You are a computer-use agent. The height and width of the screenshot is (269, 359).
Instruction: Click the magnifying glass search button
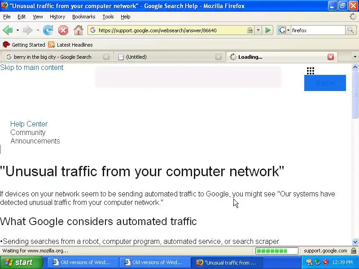[x=350, y=30]
